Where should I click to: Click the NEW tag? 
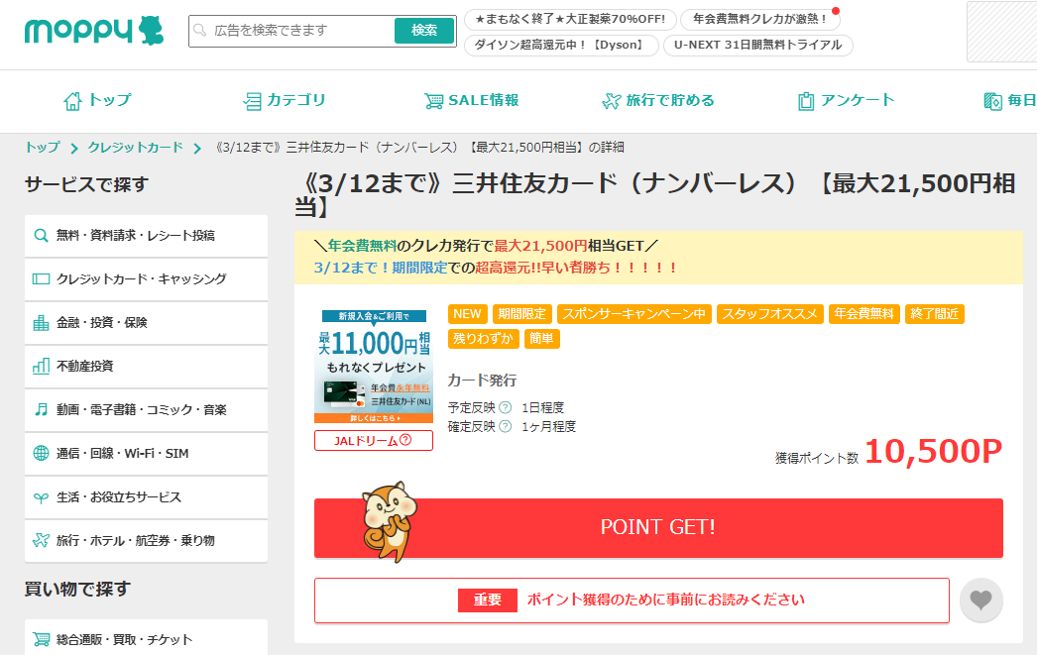(x=468, y=314)
